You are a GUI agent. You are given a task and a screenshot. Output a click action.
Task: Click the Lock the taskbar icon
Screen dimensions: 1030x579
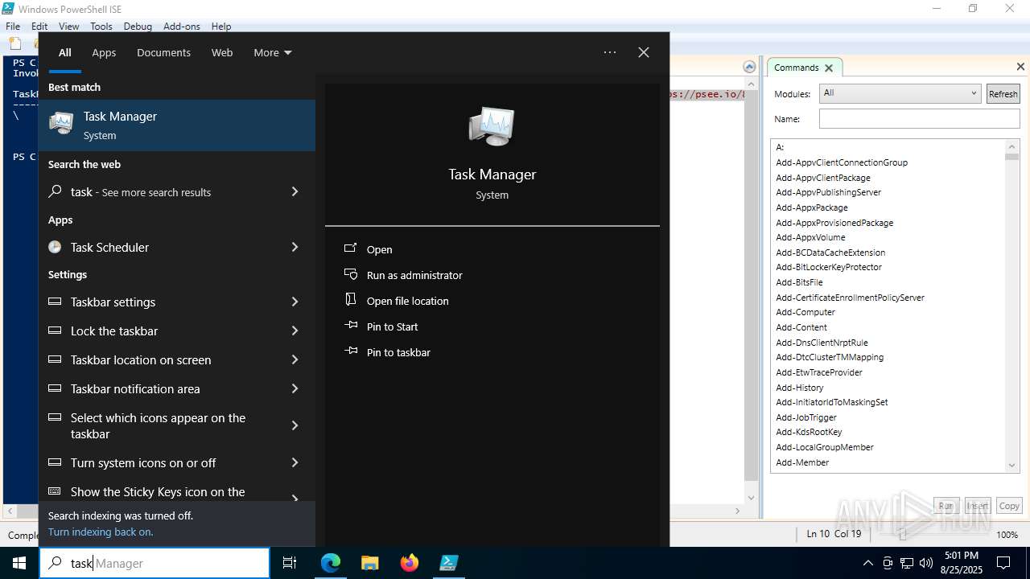(55, 331)
